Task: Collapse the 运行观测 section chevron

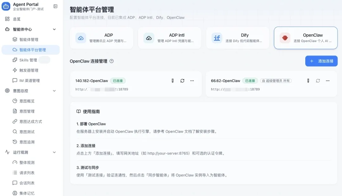Action: click(54, 152)
